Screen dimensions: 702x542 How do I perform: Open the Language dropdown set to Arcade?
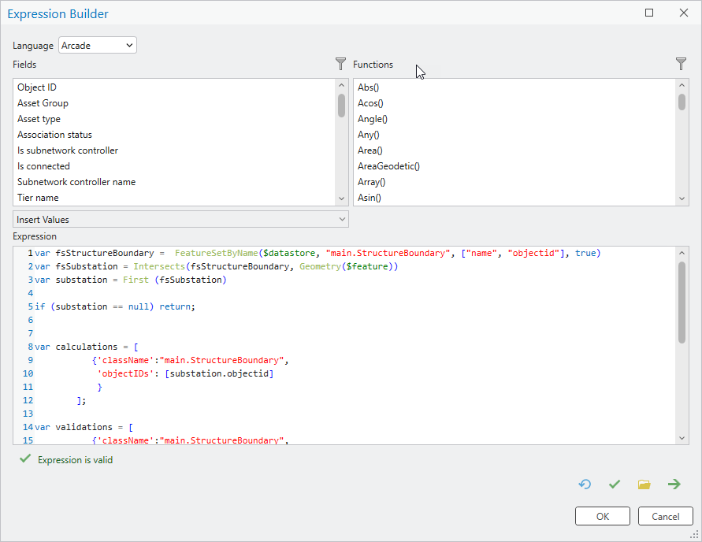coord(98,46)
